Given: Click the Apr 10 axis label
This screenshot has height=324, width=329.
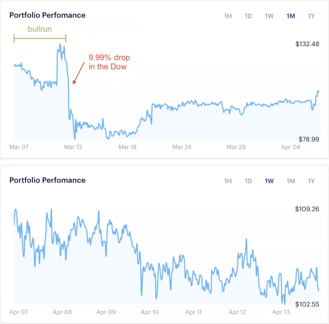Looking at the screenshot, I should pos(150,312).
